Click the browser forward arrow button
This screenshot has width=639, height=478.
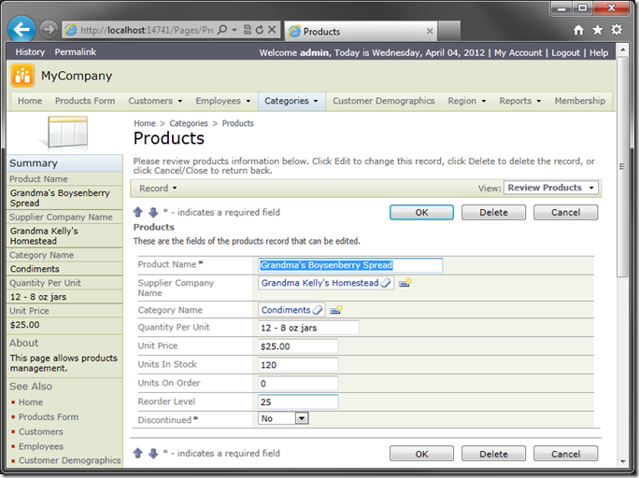(x=49, y=30)
